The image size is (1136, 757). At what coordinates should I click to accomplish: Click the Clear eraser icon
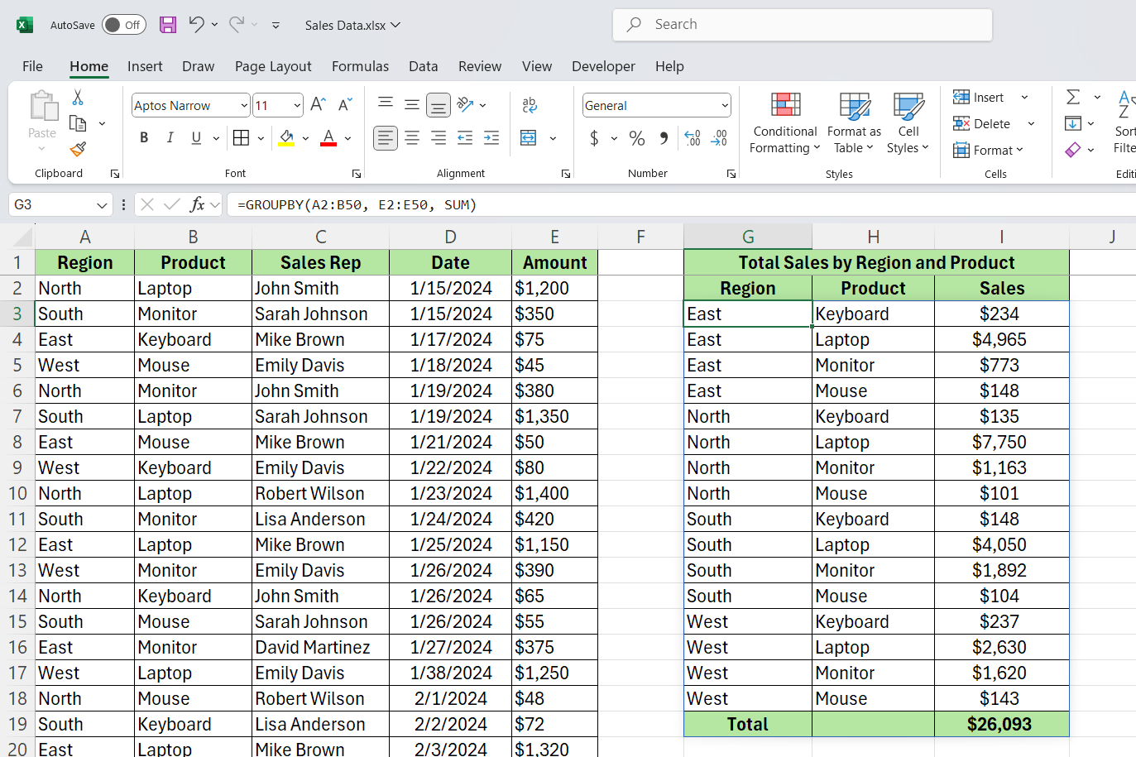(1073, 150)
